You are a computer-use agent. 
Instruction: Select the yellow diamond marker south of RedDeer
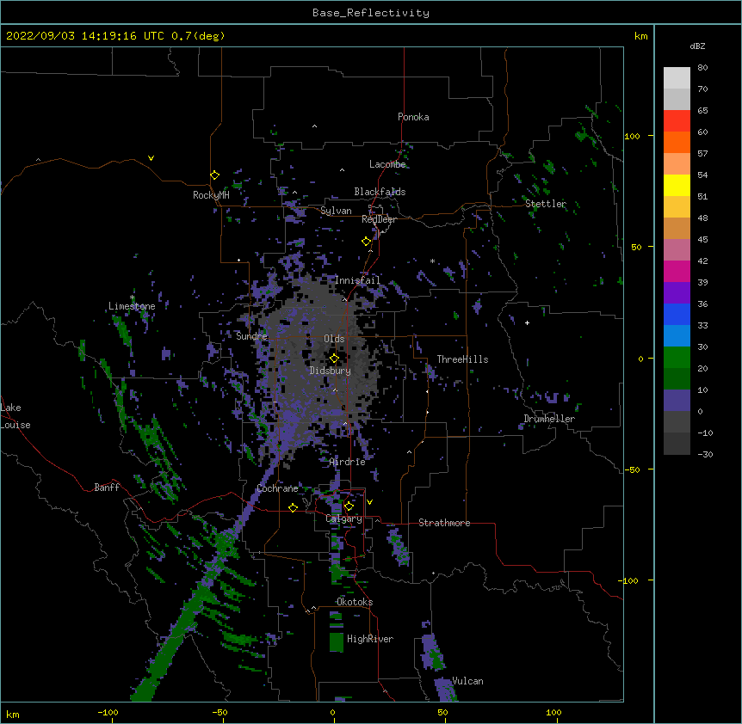[x=367, y=242]
